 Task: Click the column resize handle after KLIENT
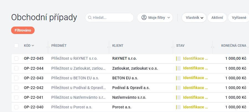(172, 47)
